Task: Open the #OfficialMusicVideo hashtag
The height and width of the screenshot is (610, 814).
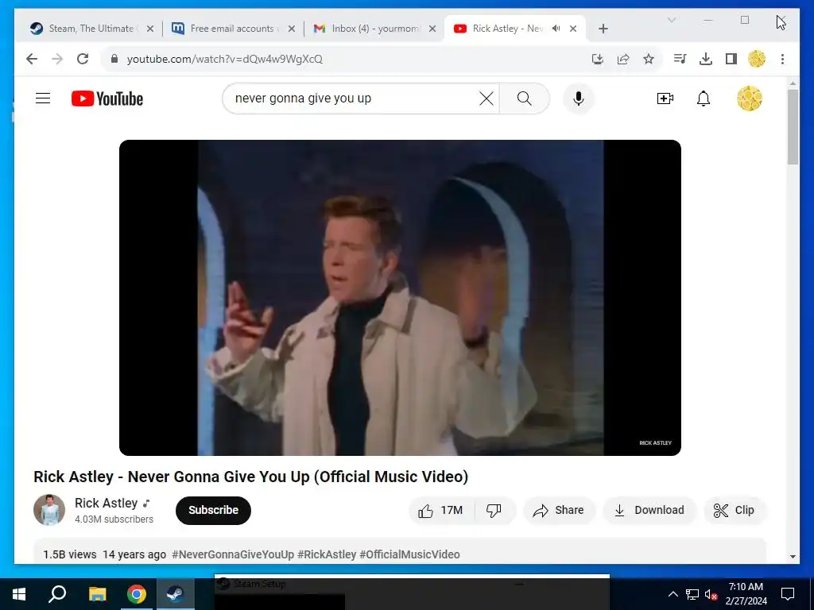Action: click(409, 554)
